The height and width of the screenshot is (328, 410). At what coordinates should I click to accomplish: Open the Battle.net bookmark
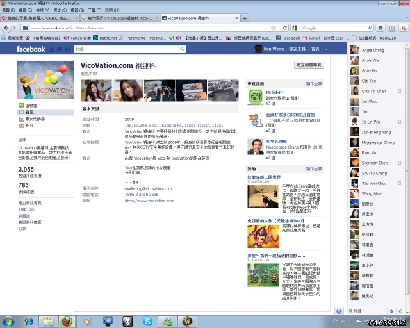[105, 38]
